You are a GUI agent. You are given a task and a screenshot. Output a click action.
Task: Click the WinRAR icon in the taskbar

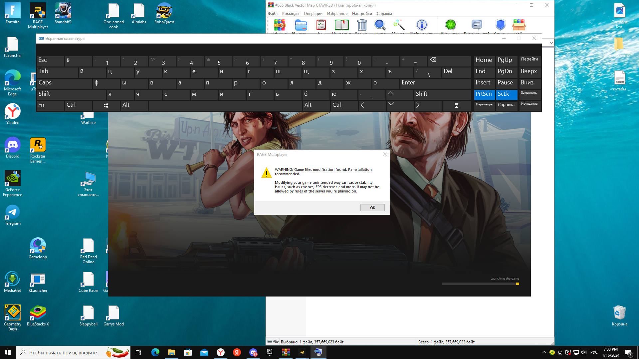(286, 352)
